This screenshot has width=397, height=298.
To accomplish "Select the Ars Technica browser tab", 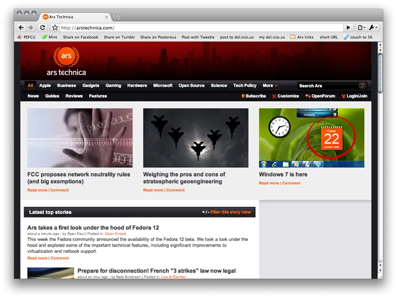I will coord(74,17).
